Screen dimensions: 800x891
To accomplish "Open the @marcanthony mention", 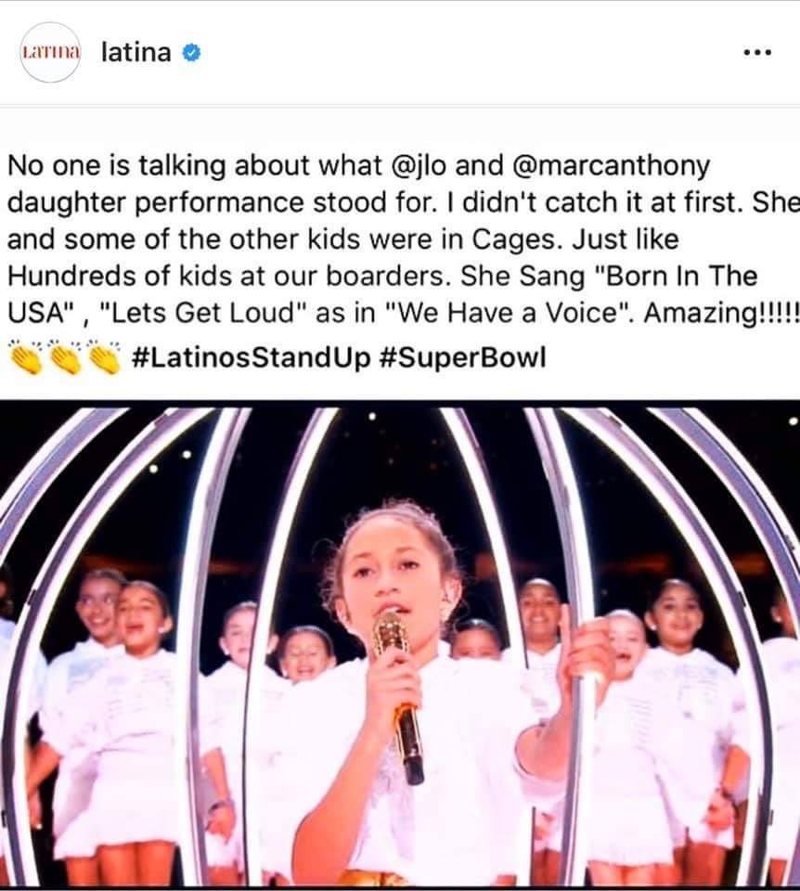I will (x=611, y=165).
